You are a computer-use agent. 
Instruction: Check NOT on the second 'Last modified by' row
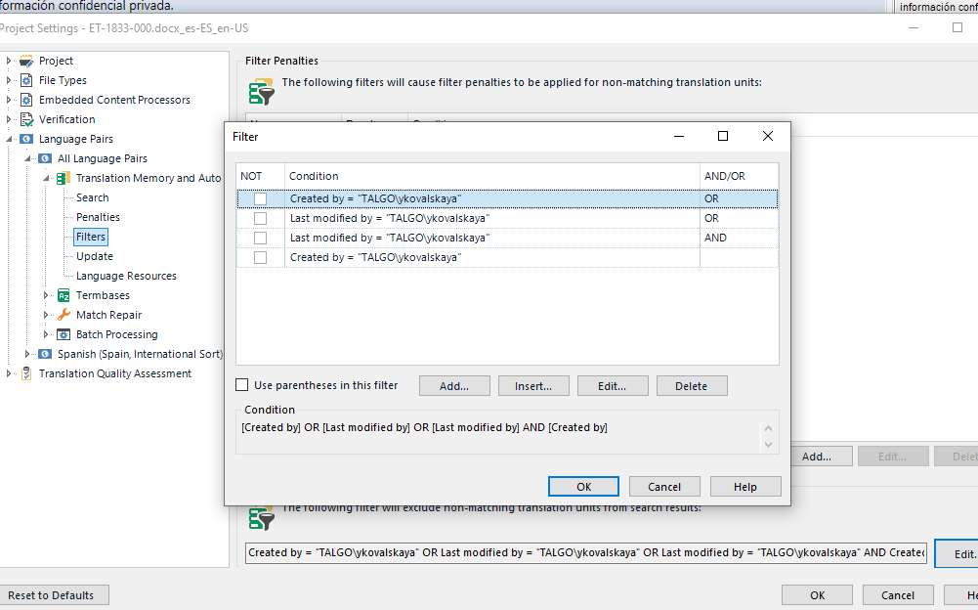click(262, 238)
